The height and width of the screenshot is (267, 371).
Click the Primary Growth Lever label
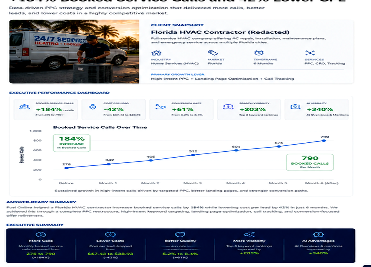tap(177, 75)
